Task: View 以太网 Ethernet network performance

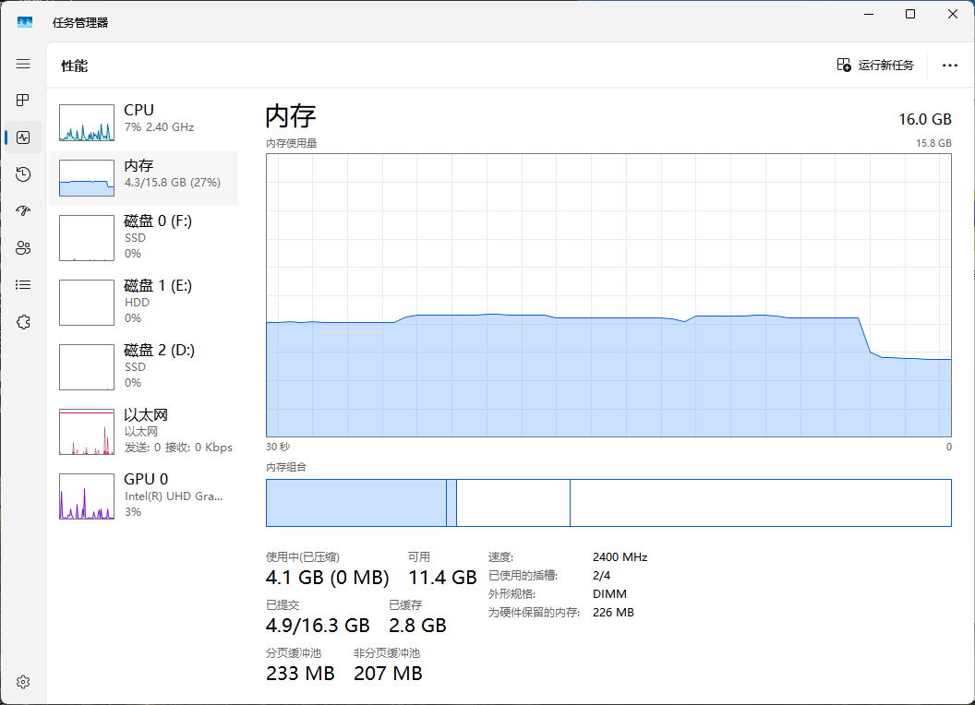Action: (143, 431)
